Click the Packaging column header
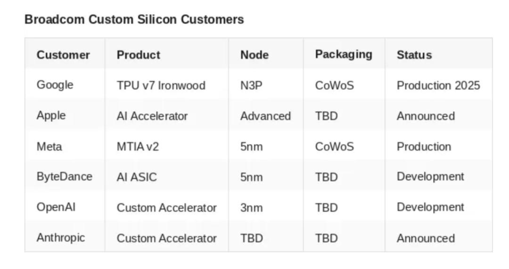This screenshot has height=269, width=509. (344, 54)
